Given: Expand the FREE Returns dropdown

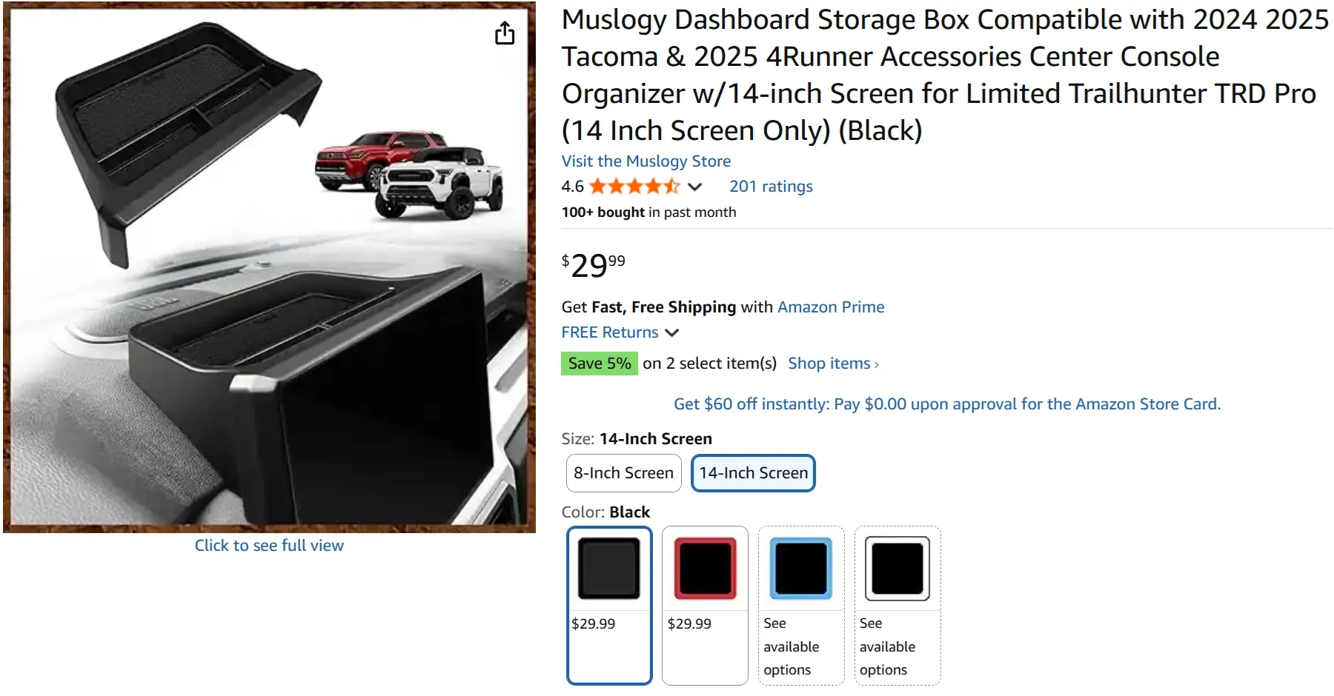Looking at the screenshot, I should 671,332.
